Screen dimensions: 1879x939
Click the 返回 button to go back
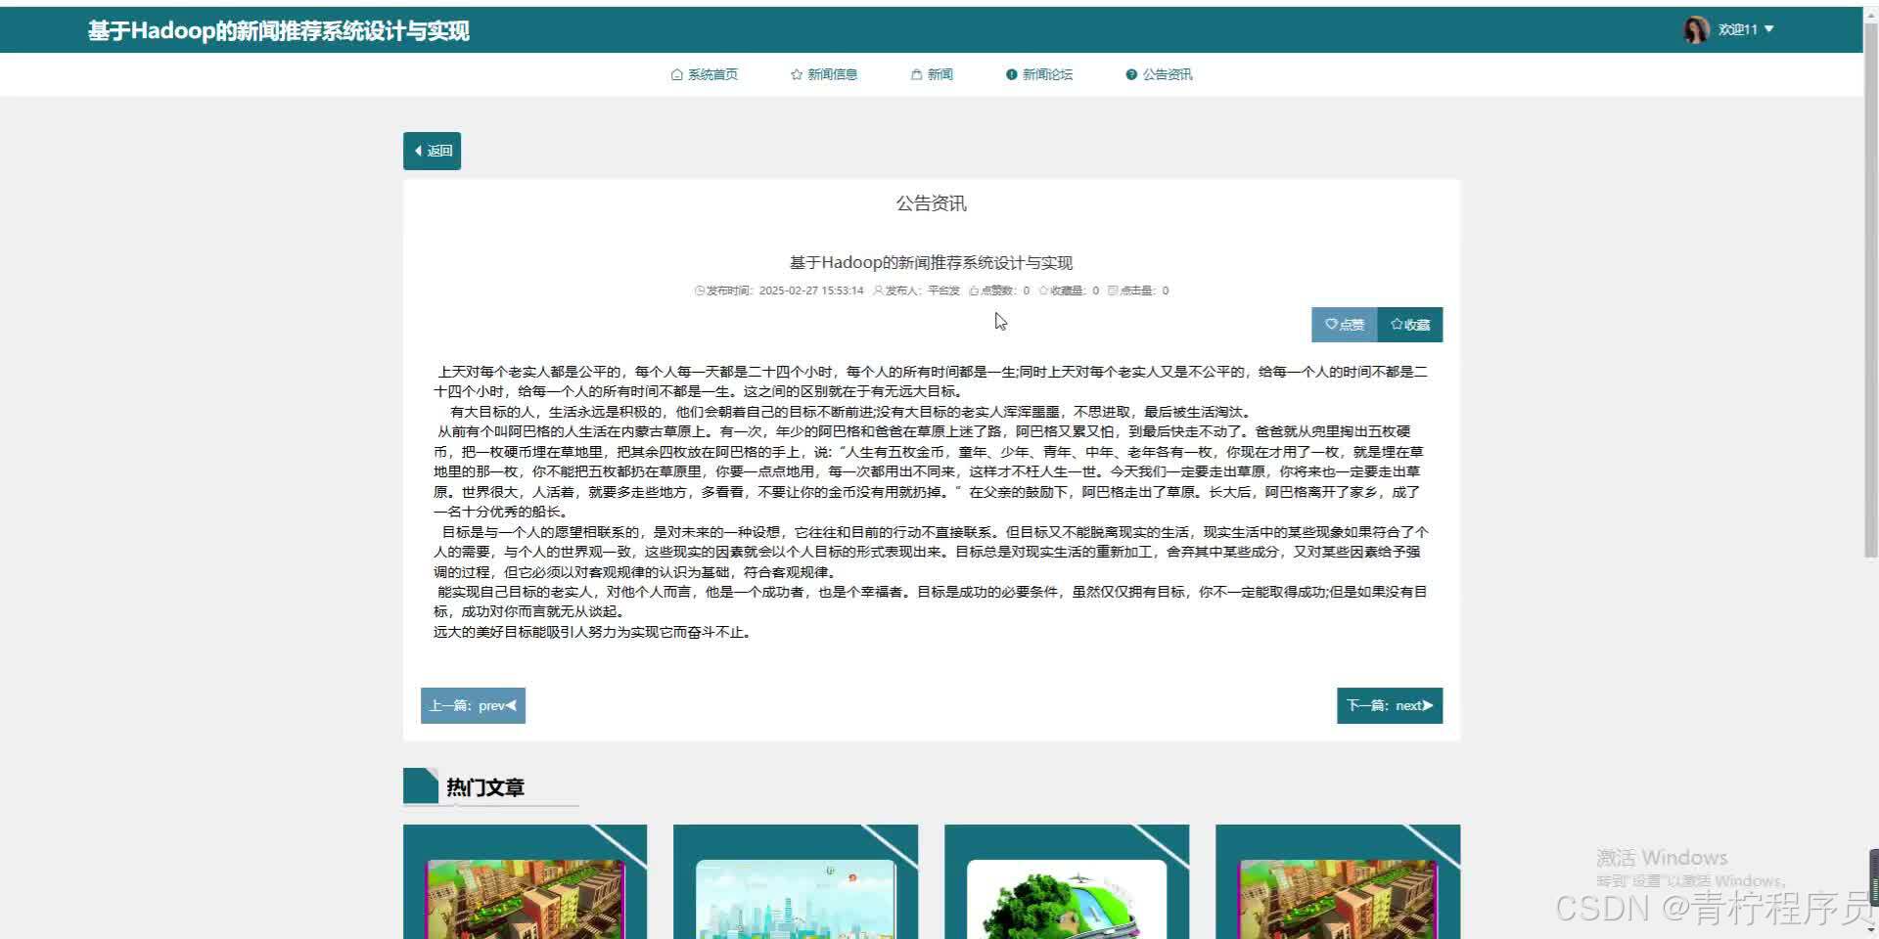(x=432, y=151)
